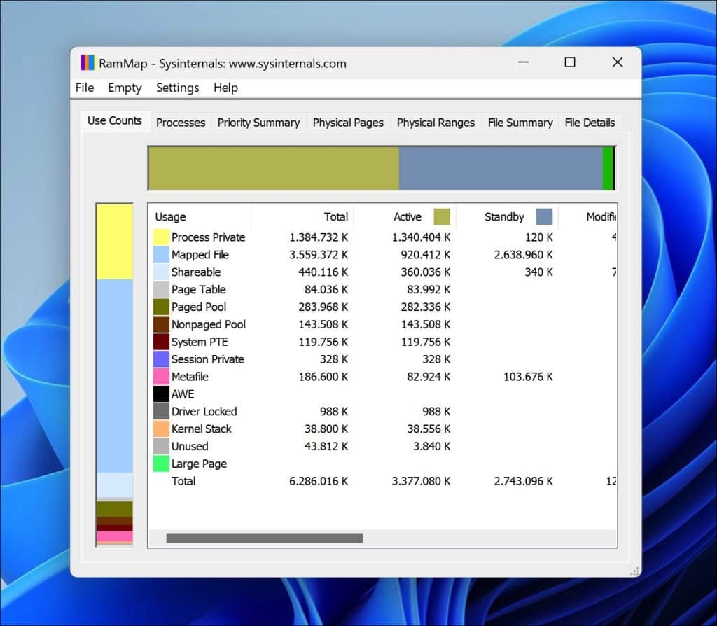Switch to the File Details tab

click(590, 122)
